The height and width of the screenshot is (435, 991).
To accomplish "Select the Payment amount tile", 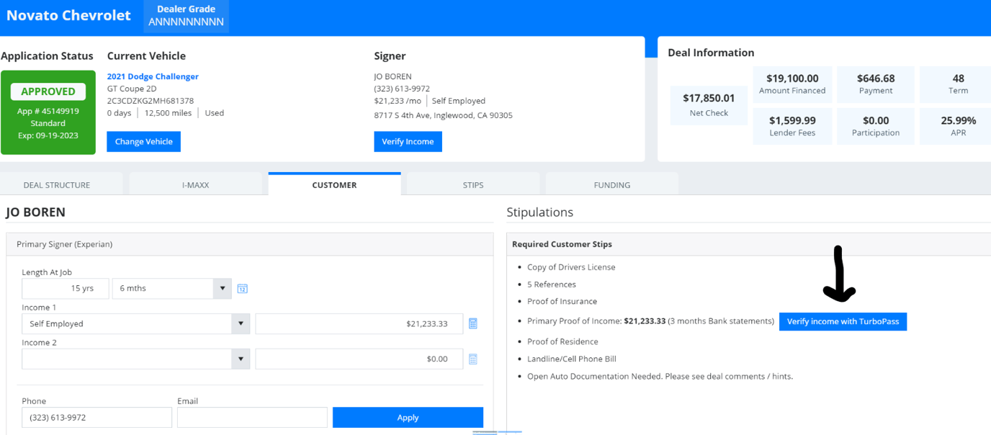I will 875,84.
